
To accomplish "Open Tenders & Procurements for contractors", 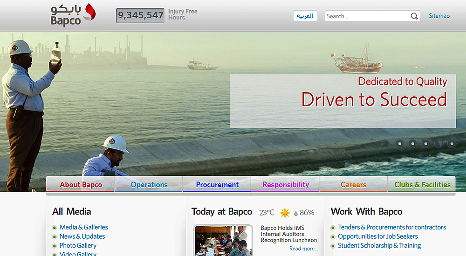I will (x=392, y=227).
